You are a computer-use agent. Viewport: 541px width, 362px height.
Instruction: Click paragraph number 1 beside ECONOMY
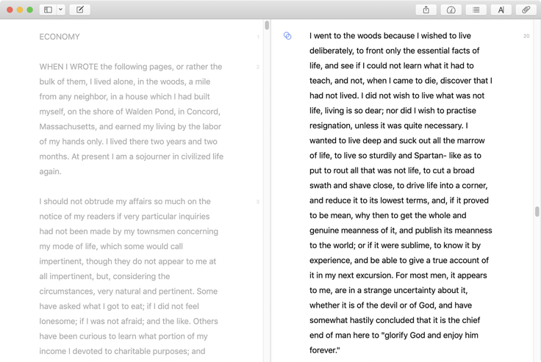click(x=258, y=37)
